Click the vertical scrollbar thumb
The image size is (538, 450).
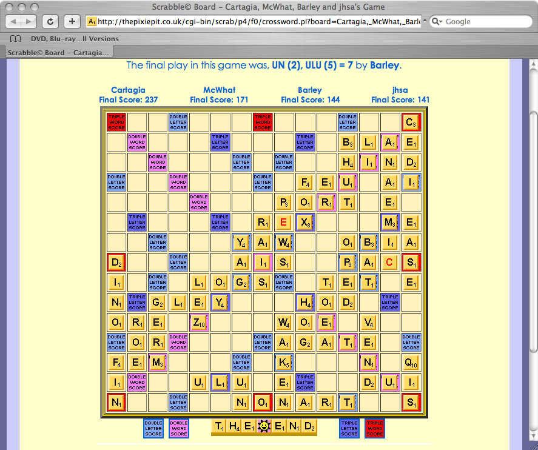[x=534, y=232]
